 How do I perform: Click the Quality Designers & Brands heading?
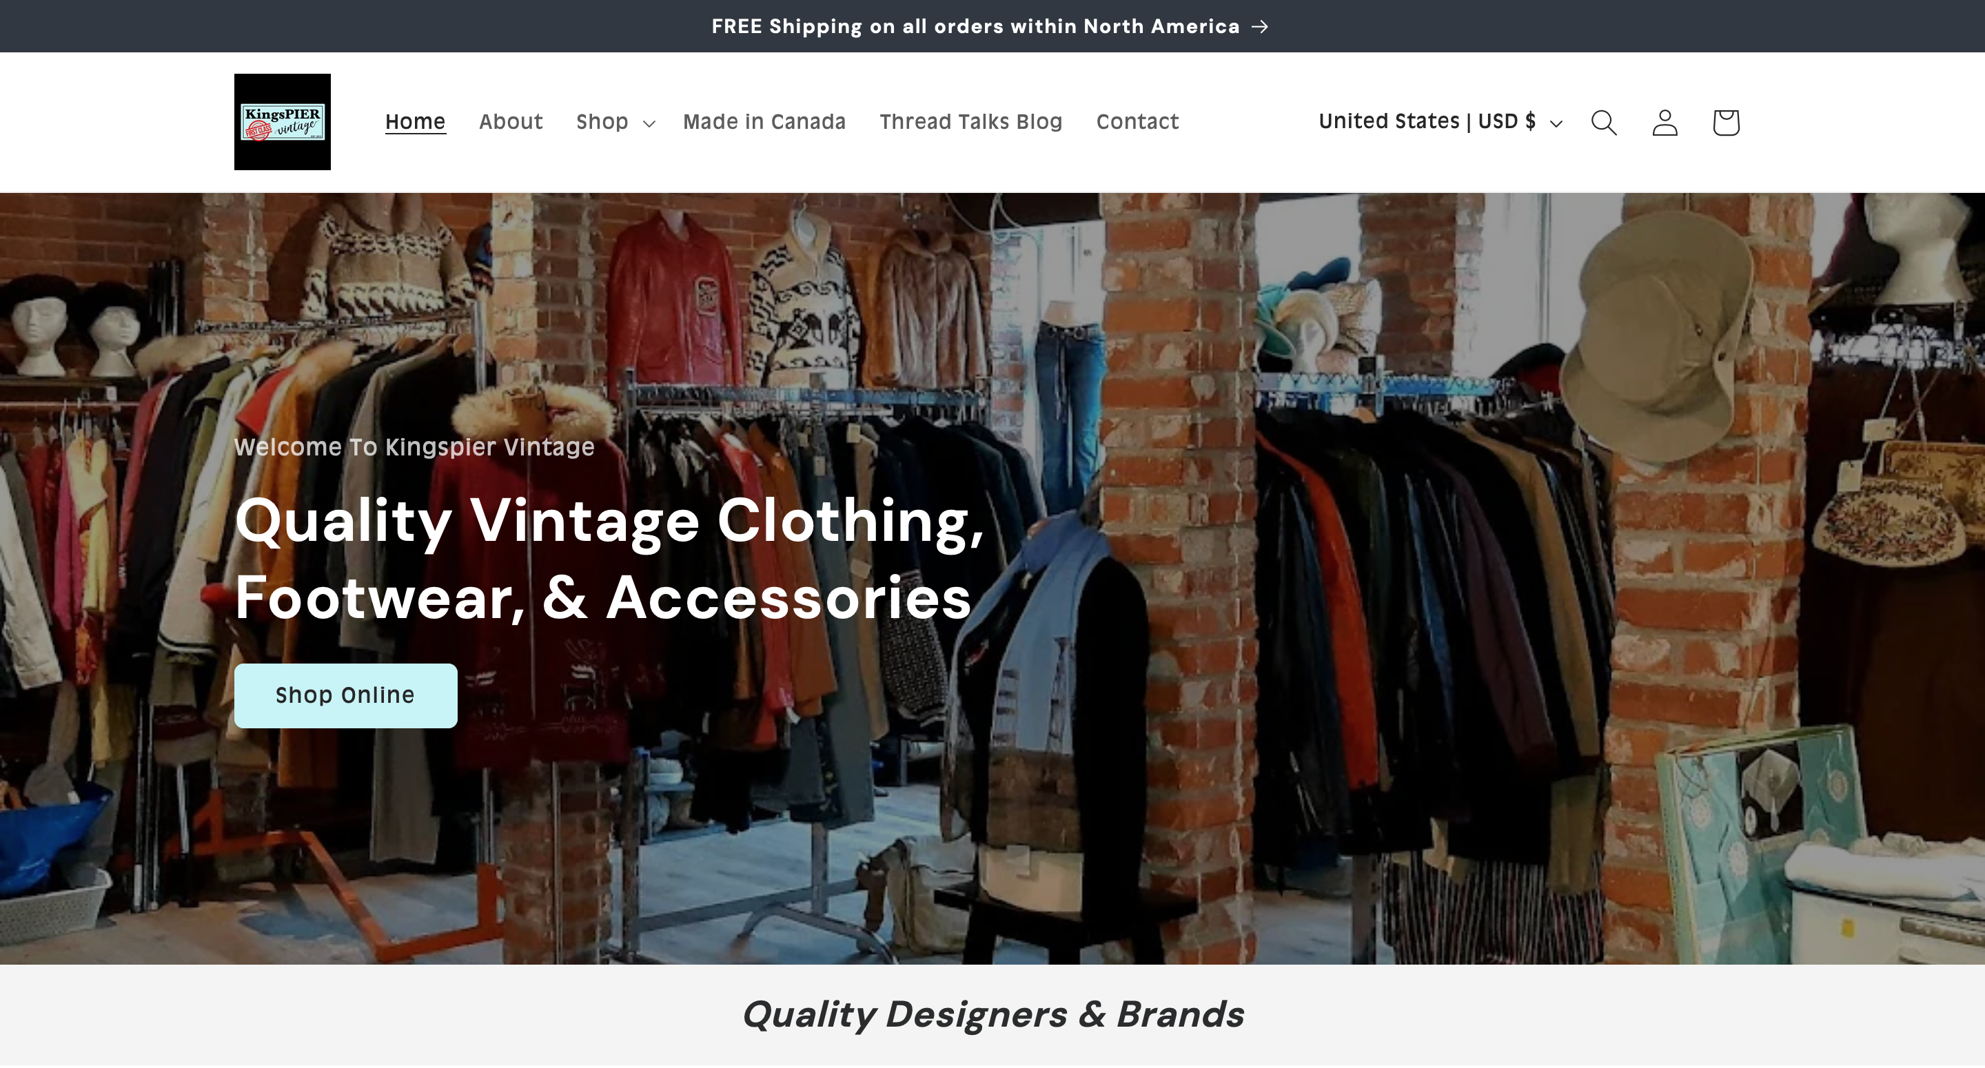(x=993, y=1014)
